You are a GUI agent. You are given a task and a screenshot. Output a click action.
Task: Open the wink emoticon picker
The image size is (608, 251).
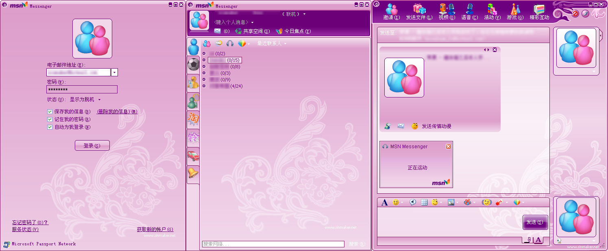tap(435, 202)
